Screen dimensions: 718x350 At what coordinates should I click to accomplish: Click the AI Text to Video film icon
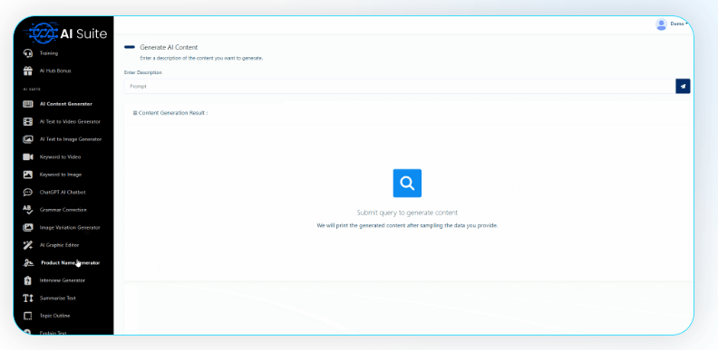(28, 121)
